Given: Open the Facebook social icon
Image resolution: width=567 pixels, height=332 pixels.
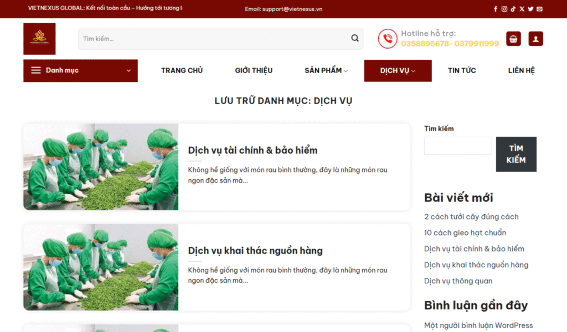Looking at the screenshot, I should pyautogui.click(x=496, y=9).
